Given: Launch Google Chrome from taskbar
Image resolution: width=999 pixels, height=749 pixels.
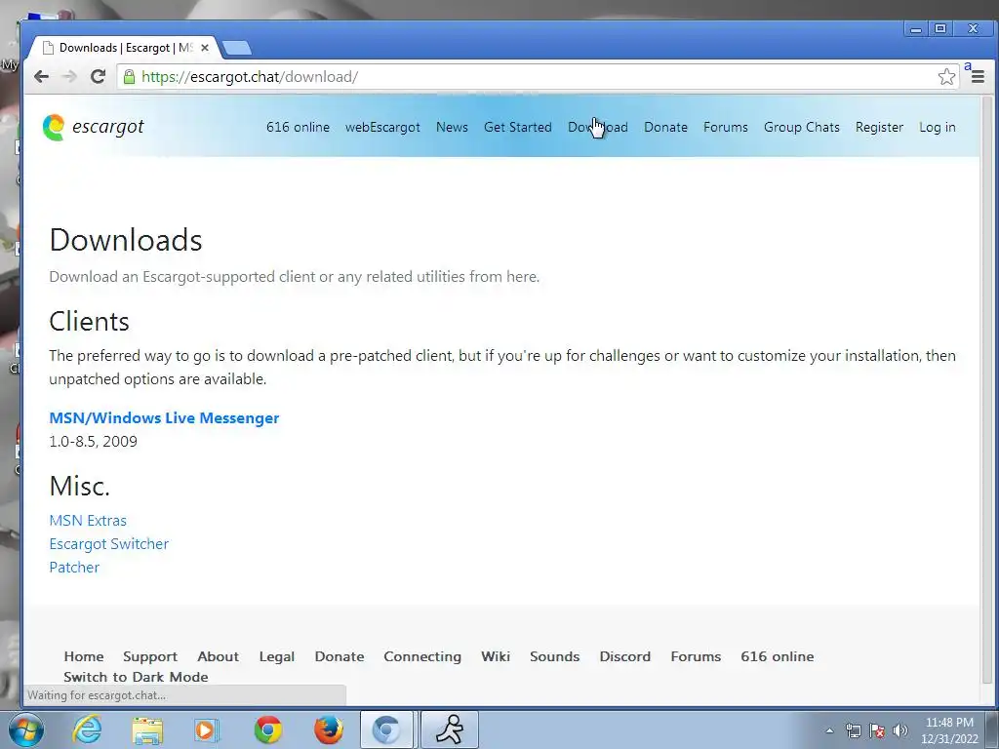Looking at the screenshot, I should click(267, 729).
